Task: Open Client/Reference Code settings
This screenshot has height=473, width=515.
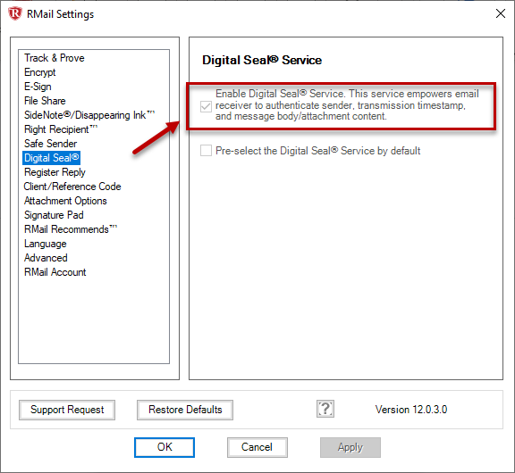Action: coord(72,187)
